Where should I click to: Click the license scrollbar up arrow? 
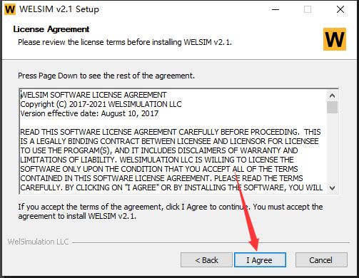[x=332, y=96]
